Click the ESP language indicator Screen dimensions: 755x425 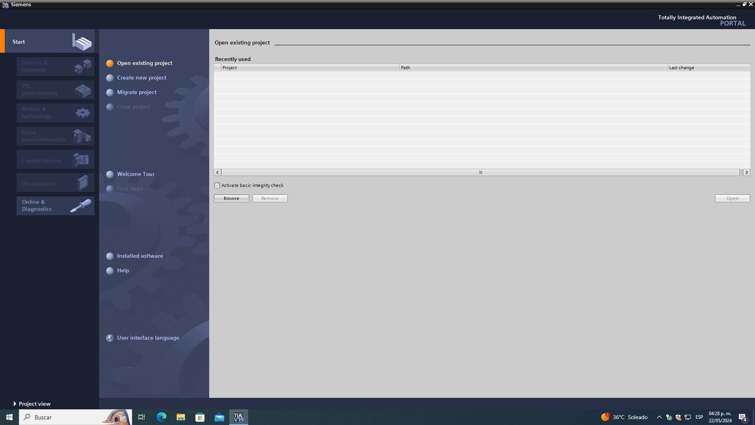(x=699, y=417)
